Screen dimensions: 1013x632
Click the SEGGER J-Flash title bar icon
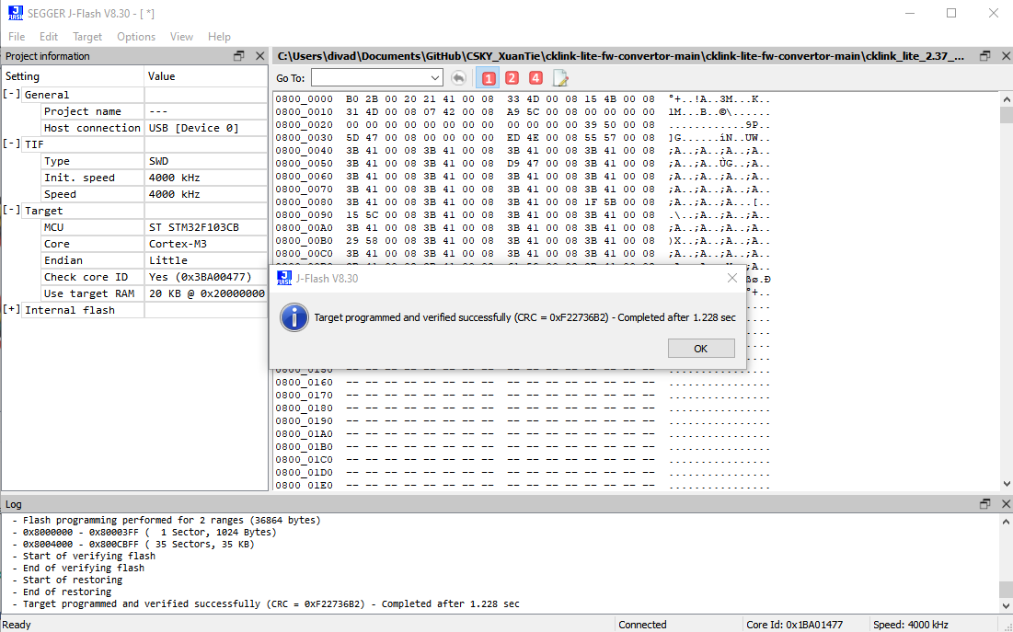[16, 13]
